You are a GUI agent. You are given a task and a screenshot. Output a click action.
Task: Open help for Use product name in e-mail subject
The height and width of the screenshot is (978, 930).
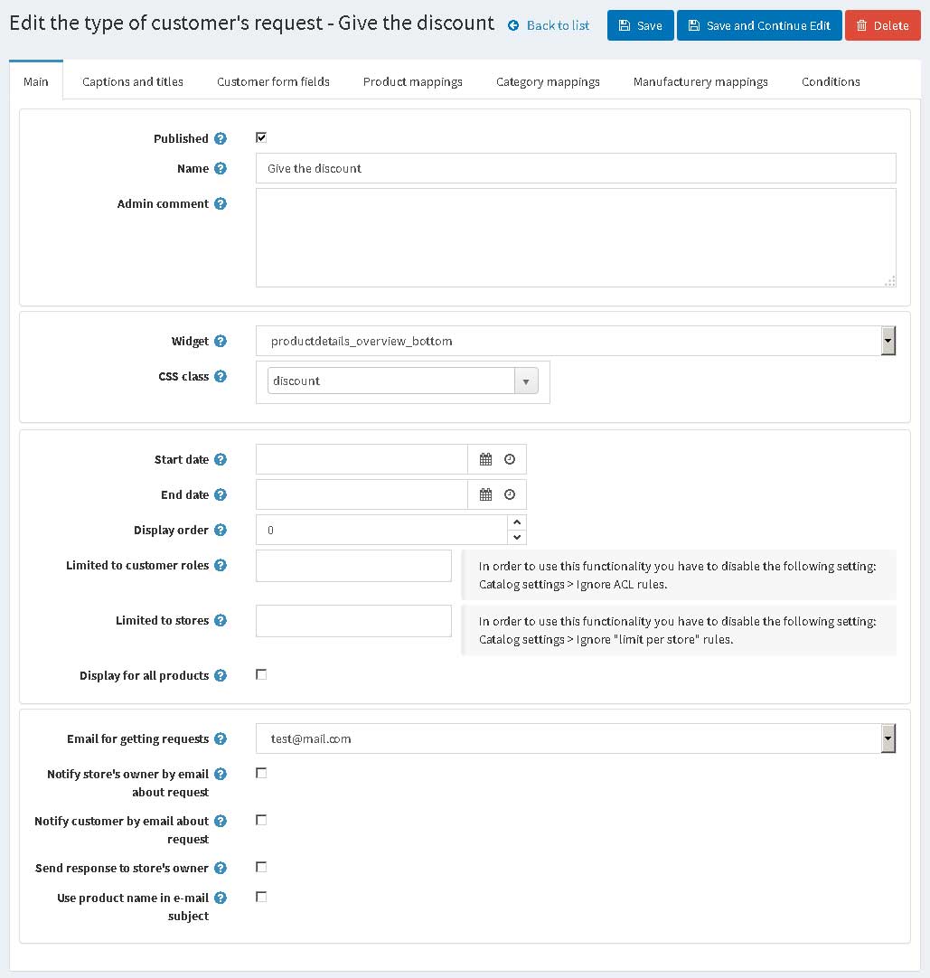[221, 898]
